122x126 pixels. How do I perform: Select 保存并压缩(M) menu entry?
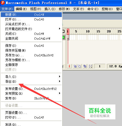tap(31, 51)
